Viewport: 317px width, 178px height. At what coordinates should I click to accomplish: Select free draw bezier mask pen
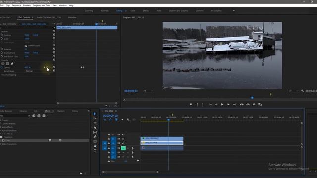coord(12,64)
